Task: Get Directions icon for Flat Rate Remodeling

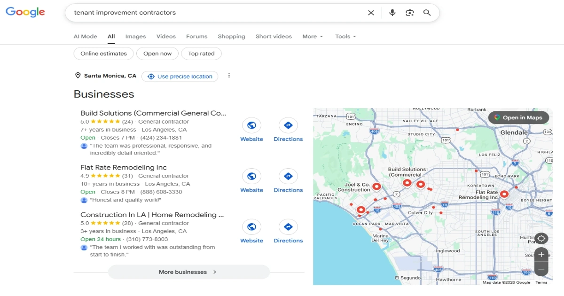Action: [288, 176]
